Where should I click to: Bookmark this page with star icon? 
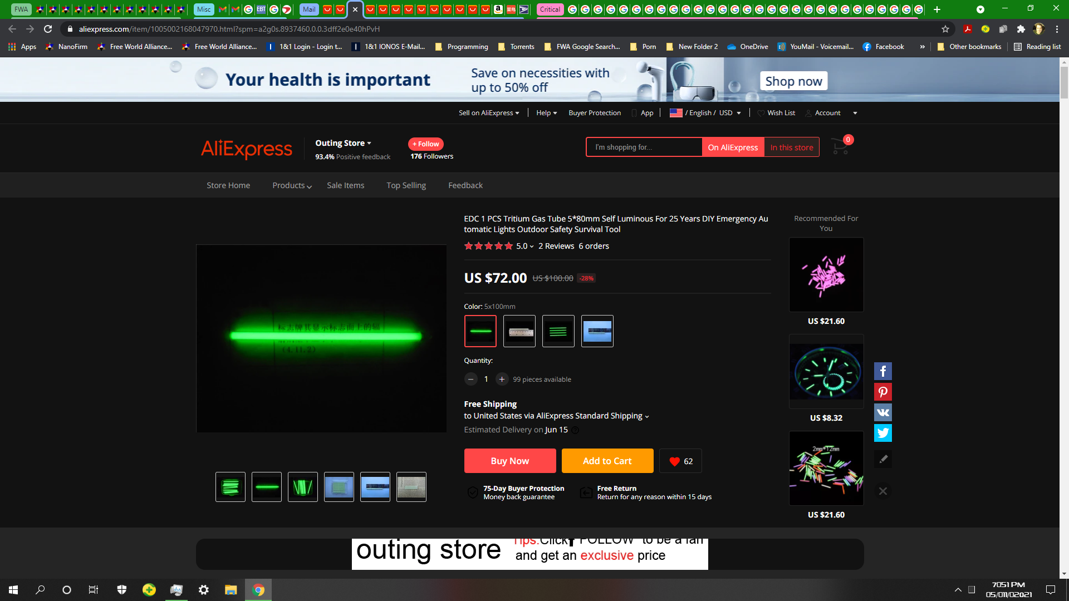click(945, 29)
